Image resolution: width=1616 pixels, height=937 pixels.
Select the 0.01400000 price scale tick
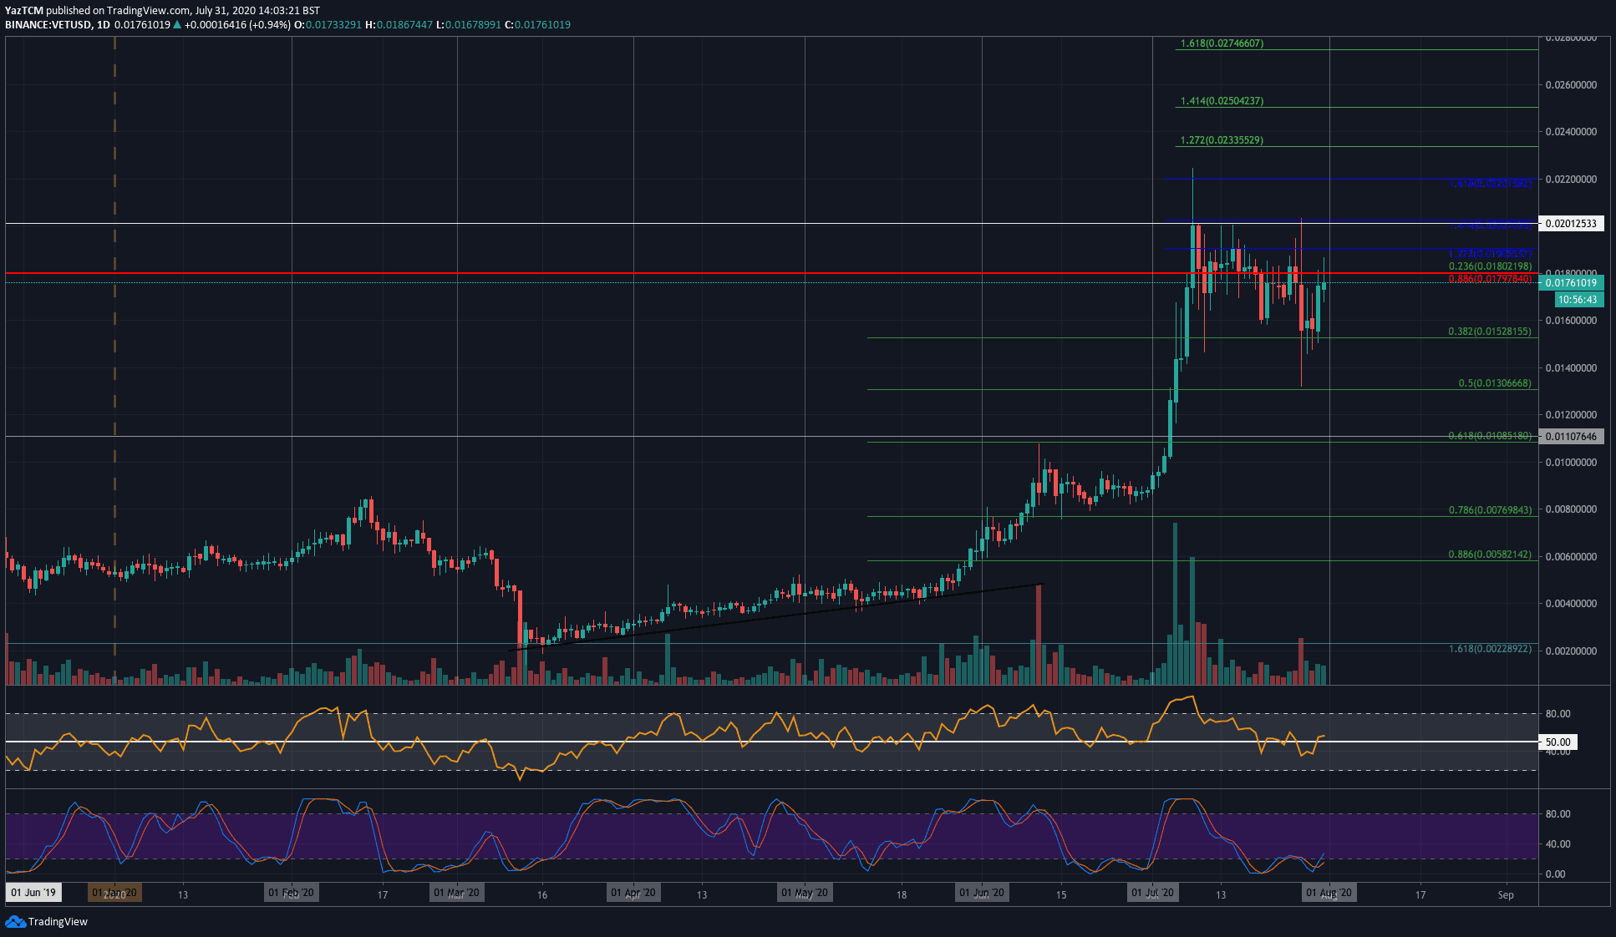pyautogui.click(x=1571, y=368)
